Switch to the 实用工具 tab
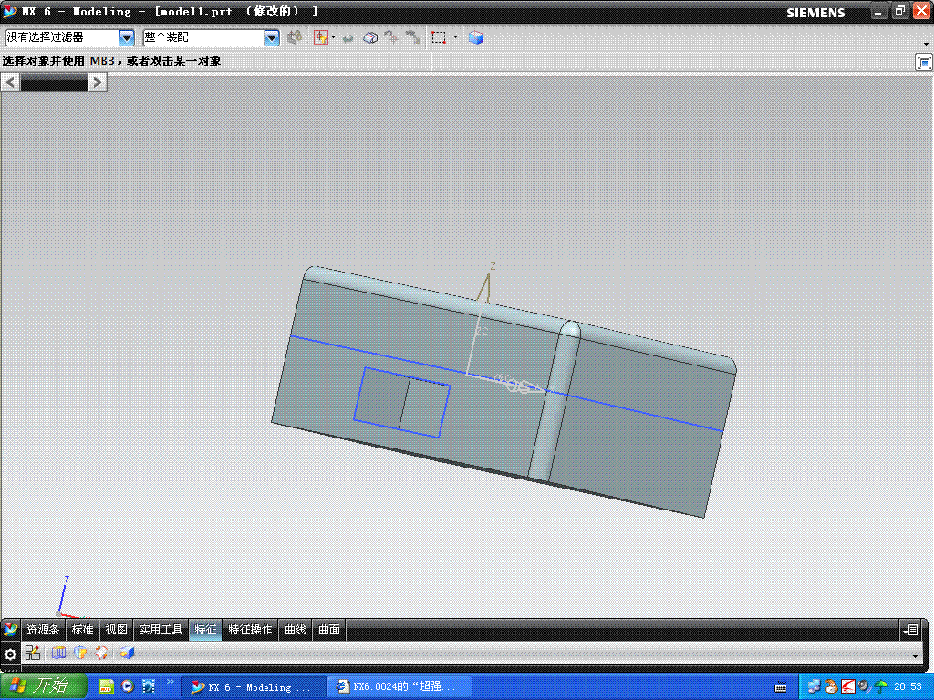 161,630
